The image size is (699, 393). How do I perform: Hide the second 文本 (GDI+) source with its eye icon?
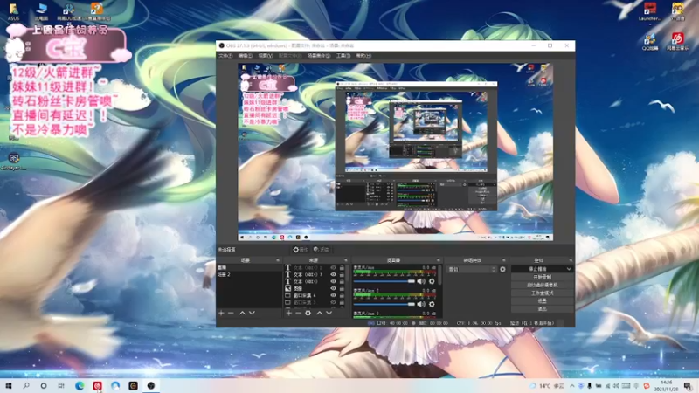pyautogui.click(x=333, y=274)
